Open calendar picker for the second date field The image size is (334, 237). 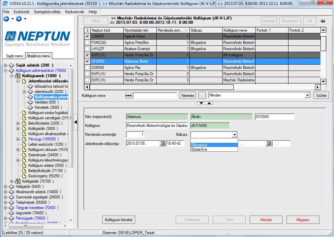tap(268, 143)
